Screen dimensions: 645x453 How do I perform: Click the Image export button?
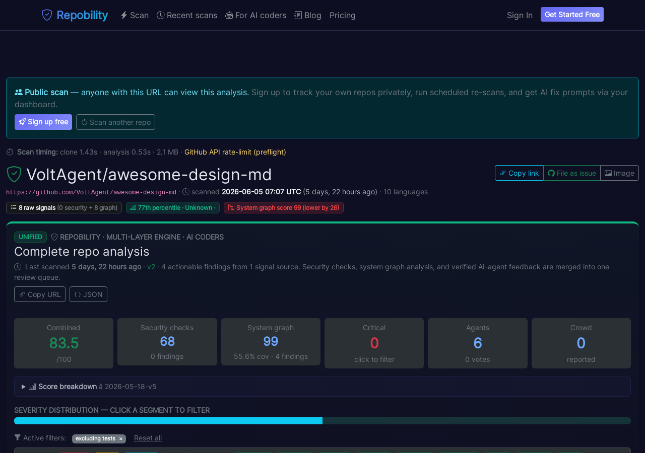point(619,173)
